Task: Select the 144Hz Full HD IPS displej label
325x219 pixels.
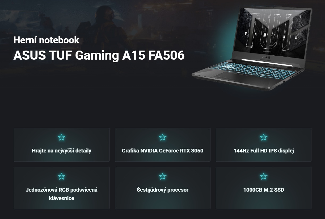Action: [263, 151]
